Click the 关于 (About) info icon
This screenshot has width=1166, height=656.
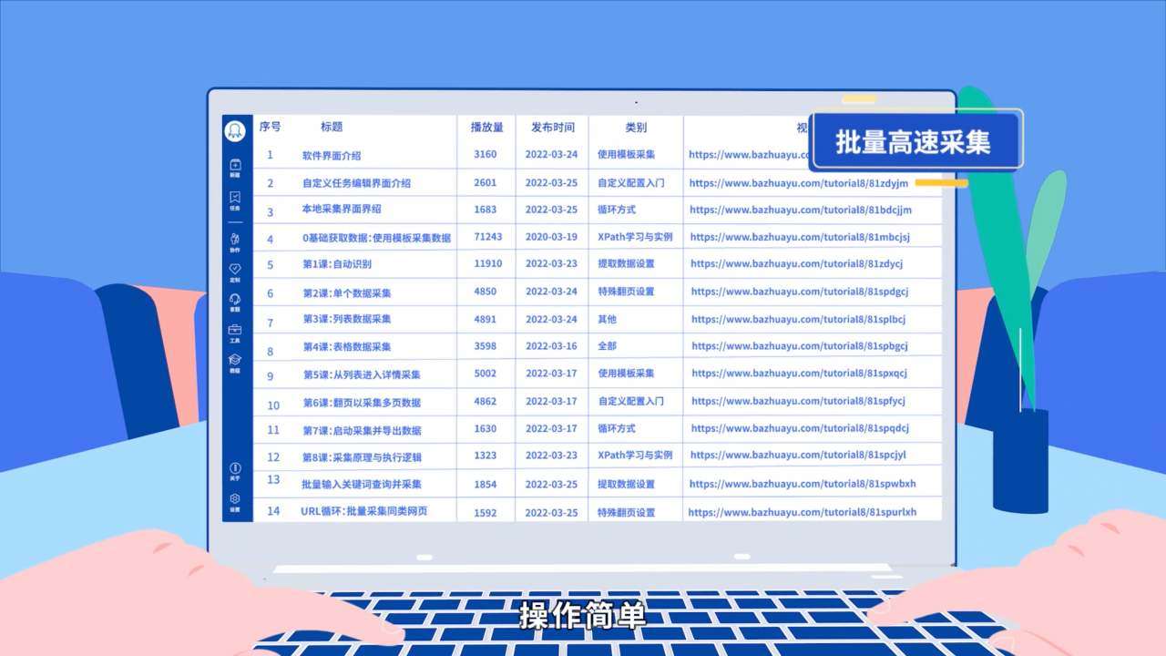(235, 469)
